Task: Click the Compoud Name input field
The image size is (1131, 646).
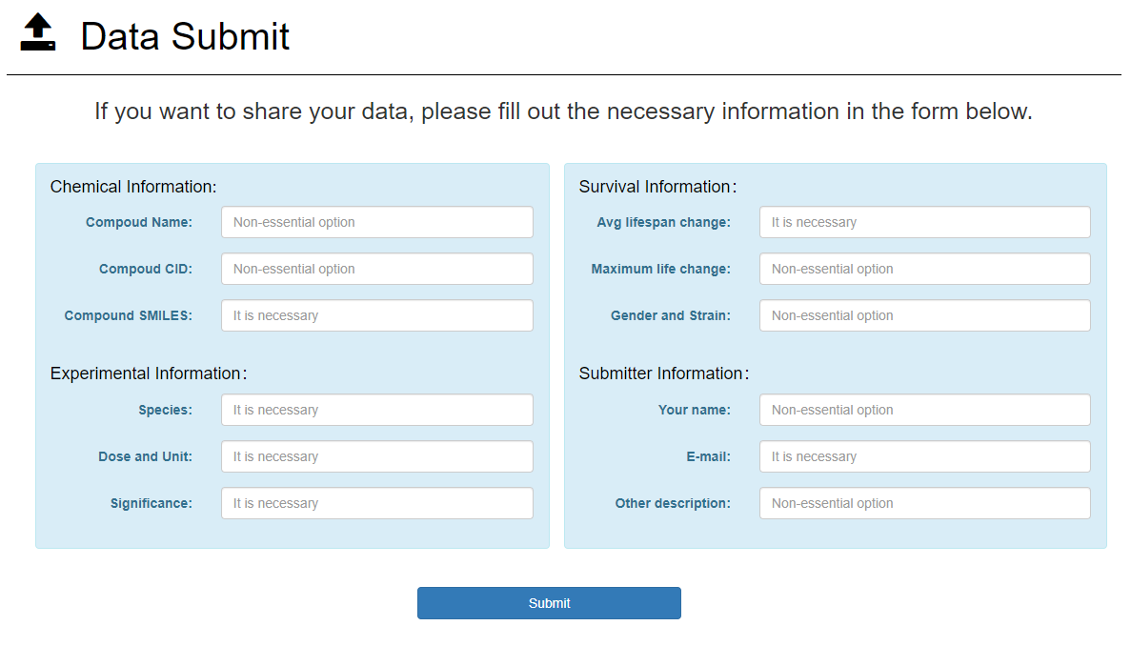Action: [376, 222]
